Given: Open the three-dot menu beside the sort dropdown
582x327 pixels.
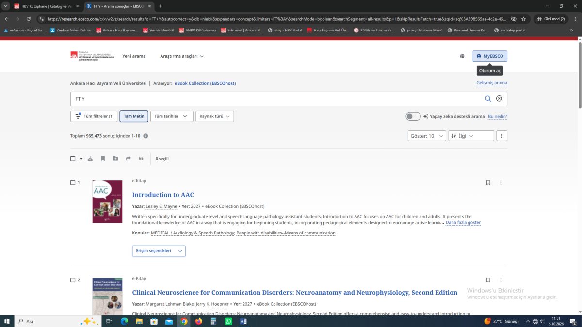Looking at the screenshot, I should pyautogui.click(x=502, y=136).
